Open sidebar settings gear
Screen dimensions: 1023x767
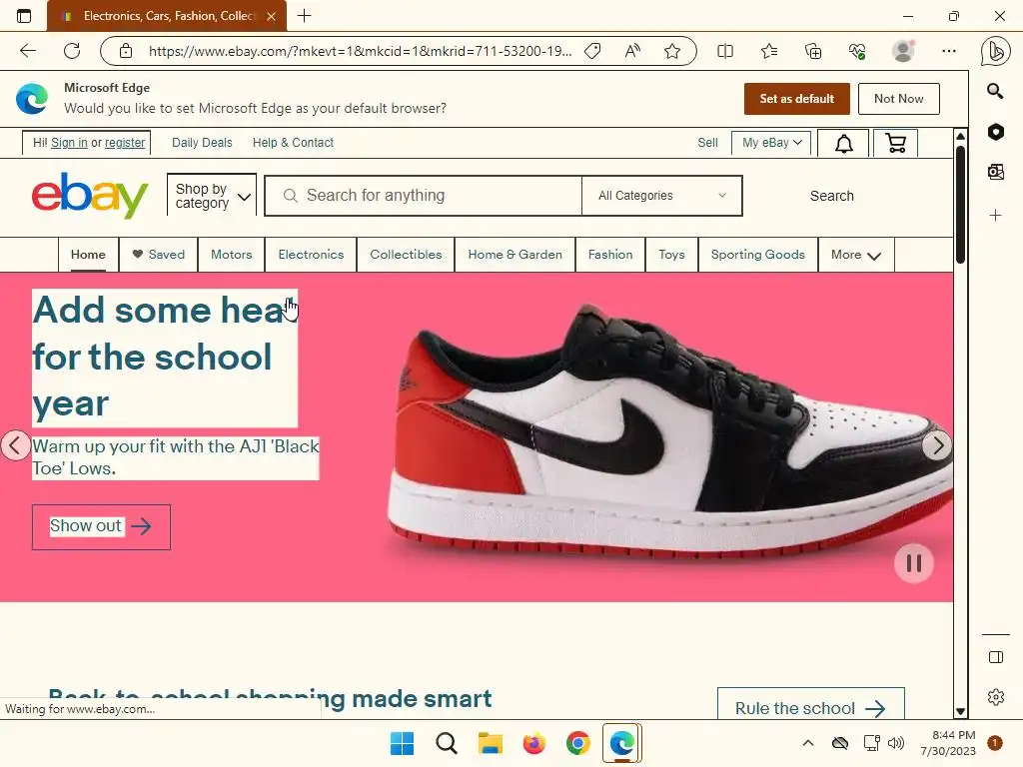[x=996, y=696]
